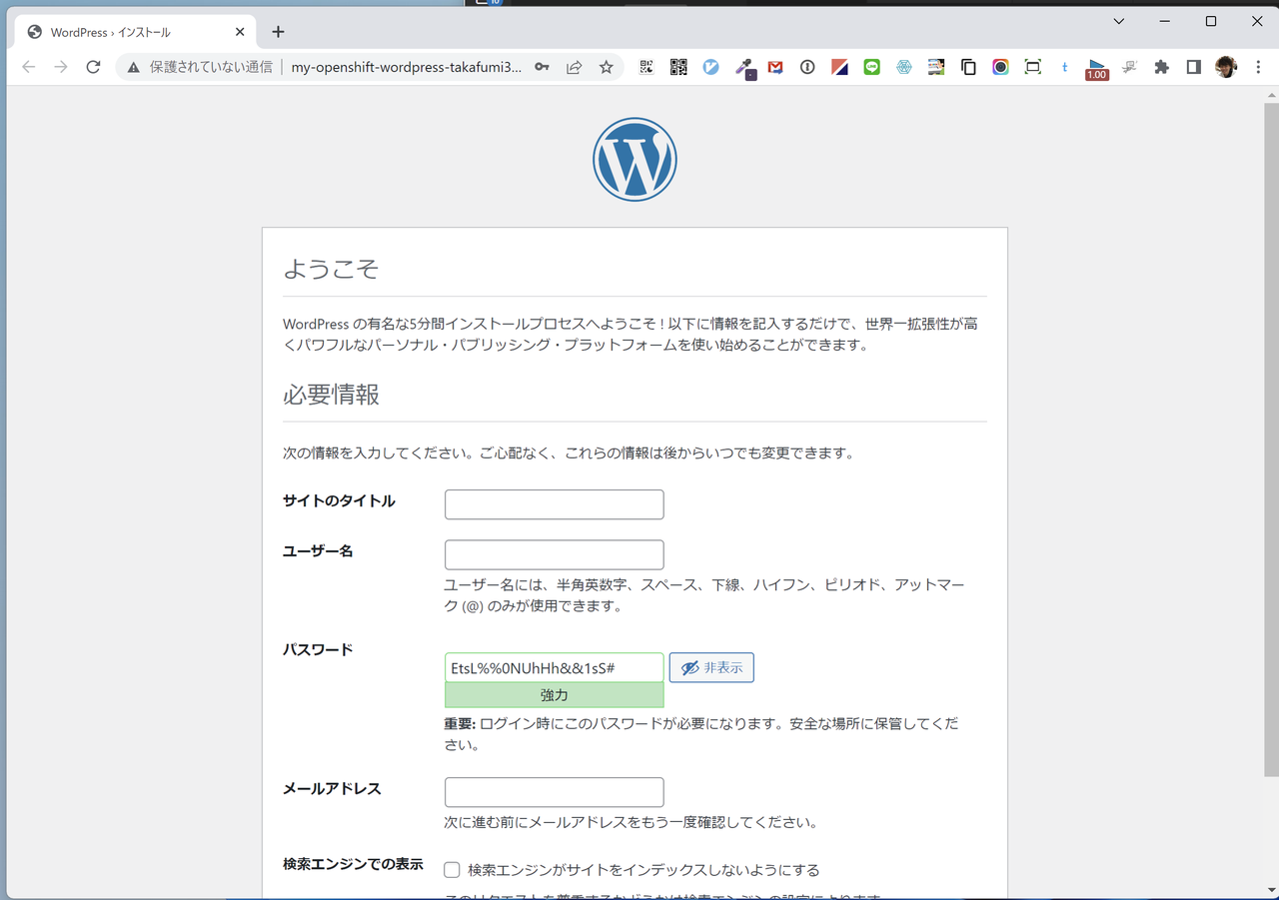Reload the page with the refresh icon

point(93,67)
